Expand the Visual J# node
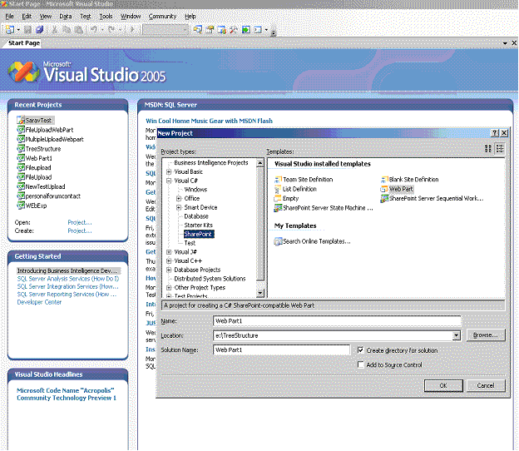This screenshot has width=519, height=451. 169,252
